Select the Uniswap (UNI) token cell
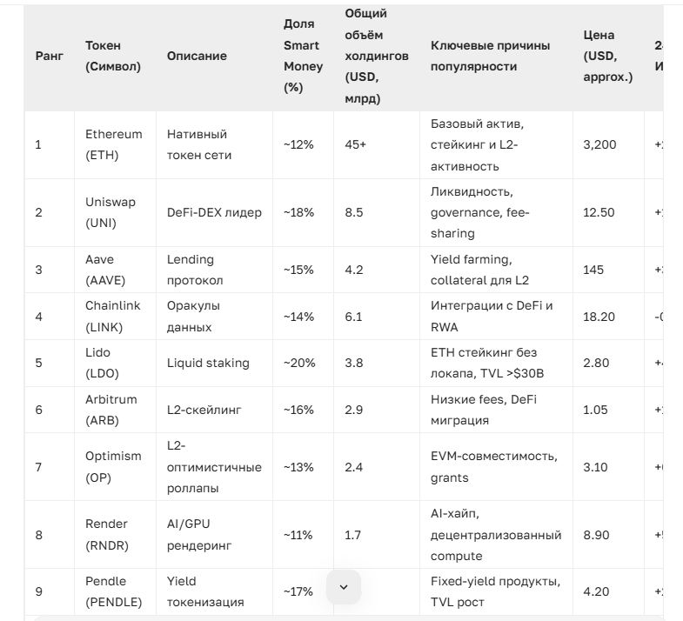The width and height of the screenshot is (683, 621). tap(110, 212)
